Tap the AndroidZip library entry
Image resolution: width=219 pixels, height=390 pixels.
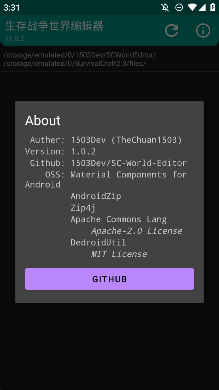(x=96, y=196)
